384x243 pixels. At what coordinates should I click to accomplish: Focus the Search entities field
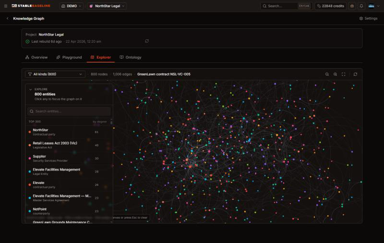[x=69, y=111]
